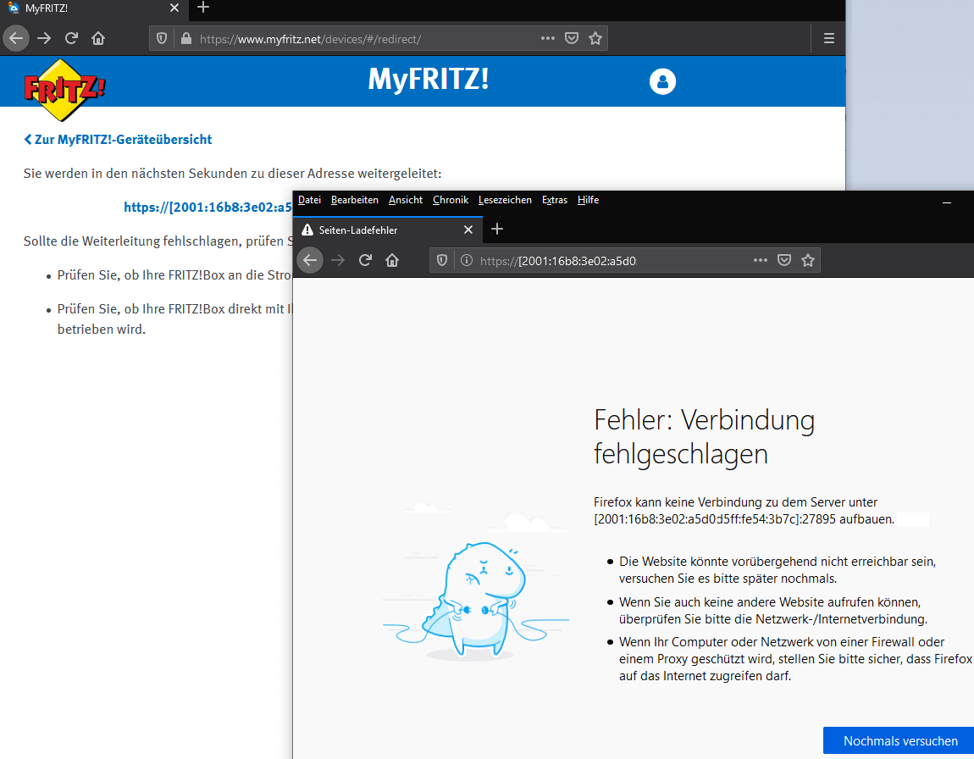The height and width of the screenshot is (759, 974).
Task: Click the 'Fehler: Verbindung fehlgeschlagen' heading
Action: pyautogui.click(x=705, y=436)
